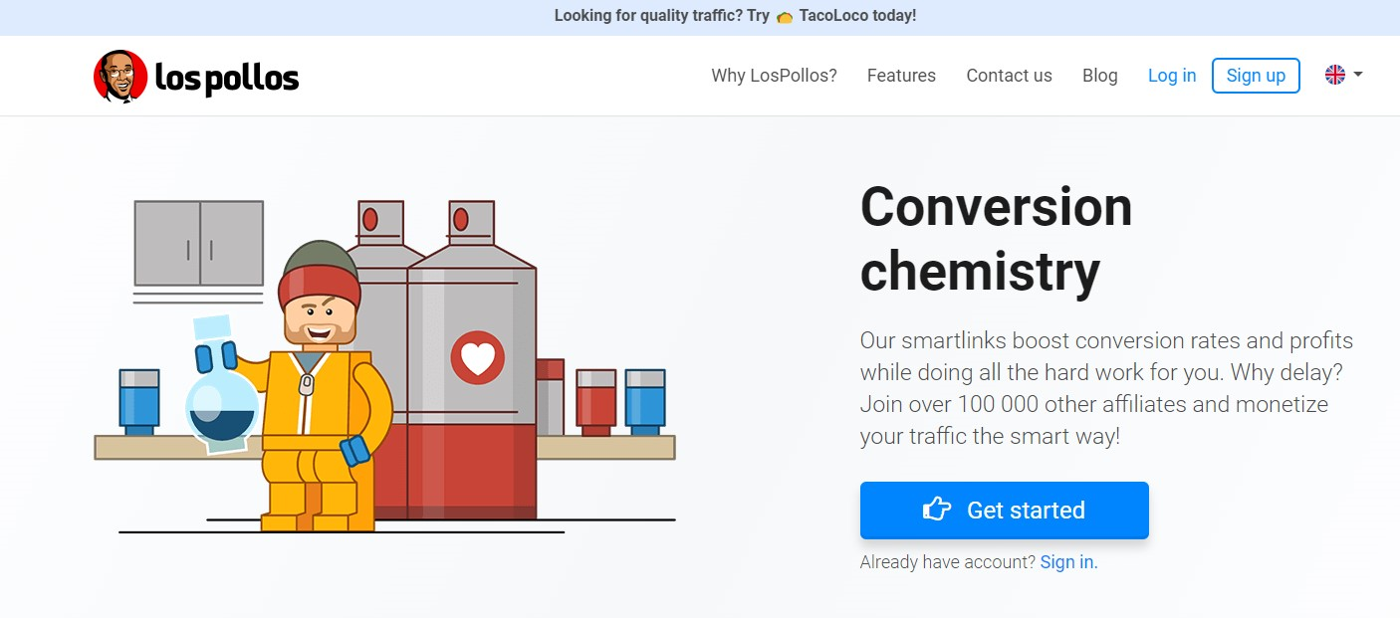The width and height of the screenshot is (1400, 618).
Task: Click the Log in link
Action: point(1172,76)
